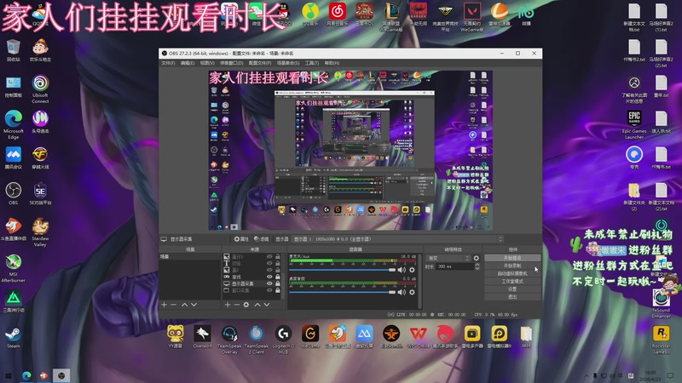Screen dimensions: 682x383
Task: Mute the desktop audio speaker icon
Action: click(402, 292)
